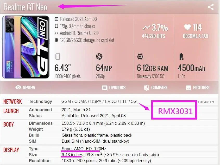
Task: Open the Opinions section
Action: coord(114,88)
